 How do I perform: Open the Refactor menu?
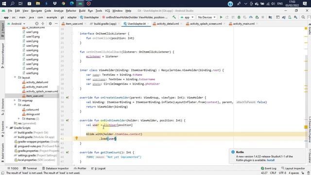[x=71, y=11]
